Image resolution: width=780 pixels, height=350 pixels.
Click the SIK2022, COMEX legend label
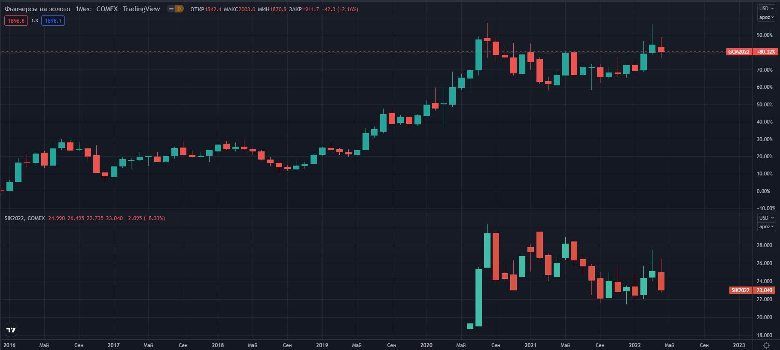24,218
